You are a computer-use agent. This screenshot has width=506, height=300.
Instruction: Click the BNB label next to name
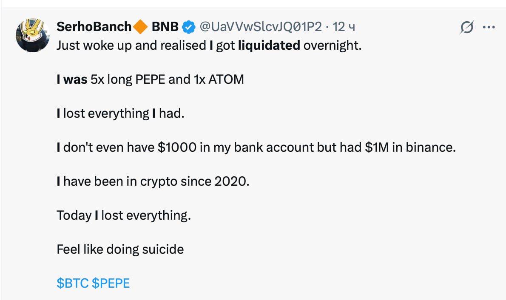[165, 27]
